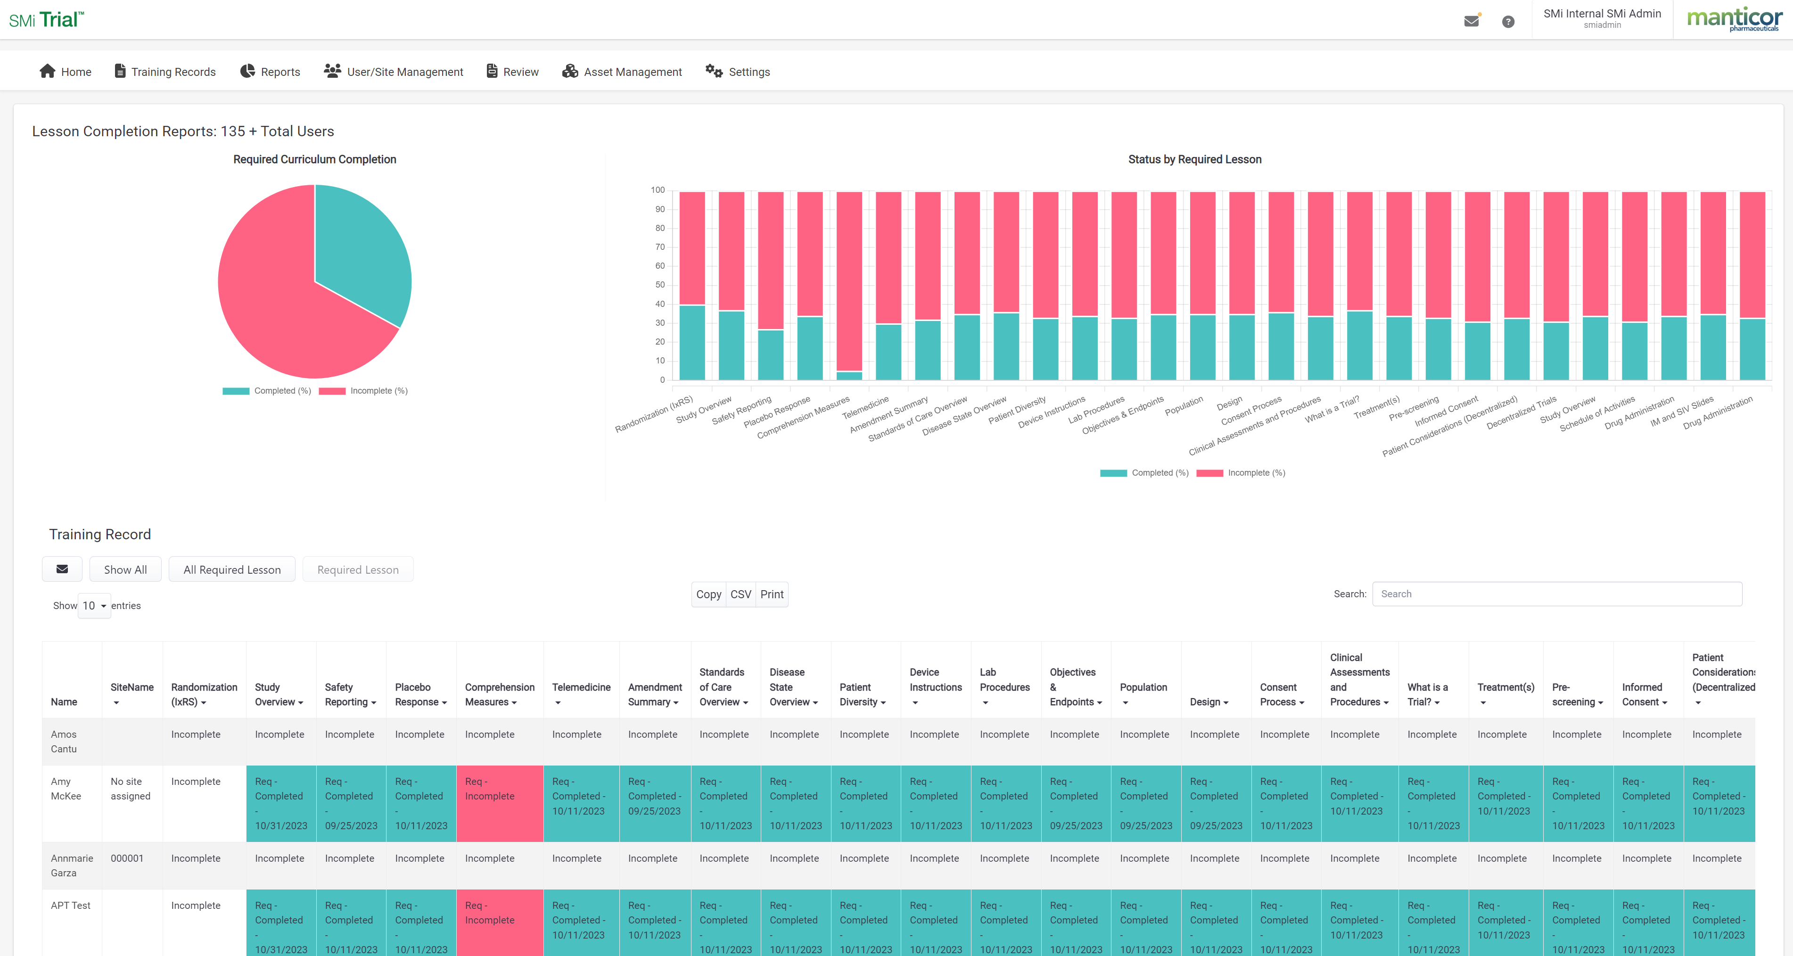Toggle Completed (%) legend under bar chart

pyautogui.click(x=1144, y=473)
